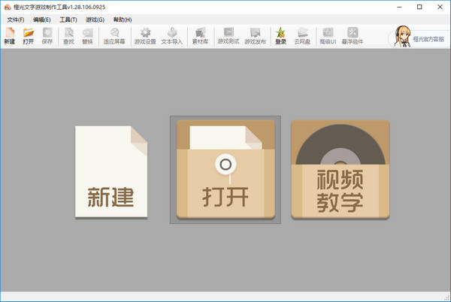Click the 文本导入 import icon
Image resolution: width=451 pixels, height=302 pixels.
172,36
